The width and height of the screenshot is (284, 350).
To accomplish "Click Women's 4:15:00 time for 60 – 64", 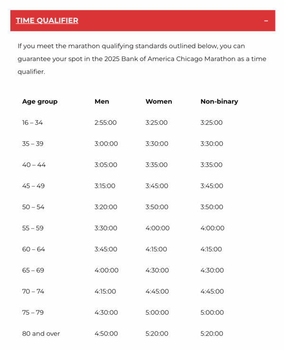I will point(156,249).
